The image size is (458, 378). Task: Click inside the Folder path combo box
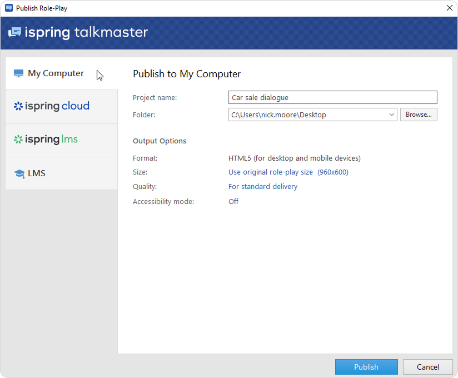pos(306,115)
